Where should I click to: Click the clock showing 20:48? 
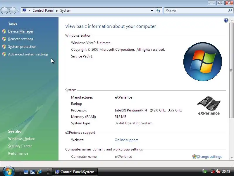226,172
